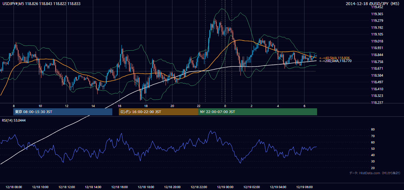Click RSI scale value 50
The width and height of the screenshot is (404, 190).
pos(373,149)
